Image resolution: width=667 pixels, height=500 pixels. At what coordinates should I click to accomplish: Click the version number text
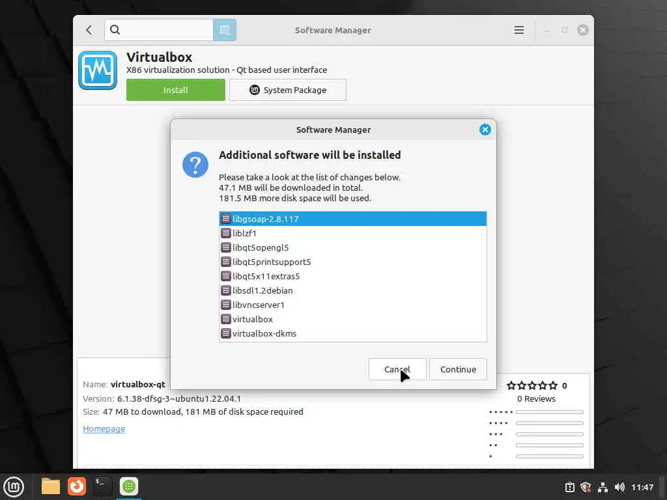179,399
